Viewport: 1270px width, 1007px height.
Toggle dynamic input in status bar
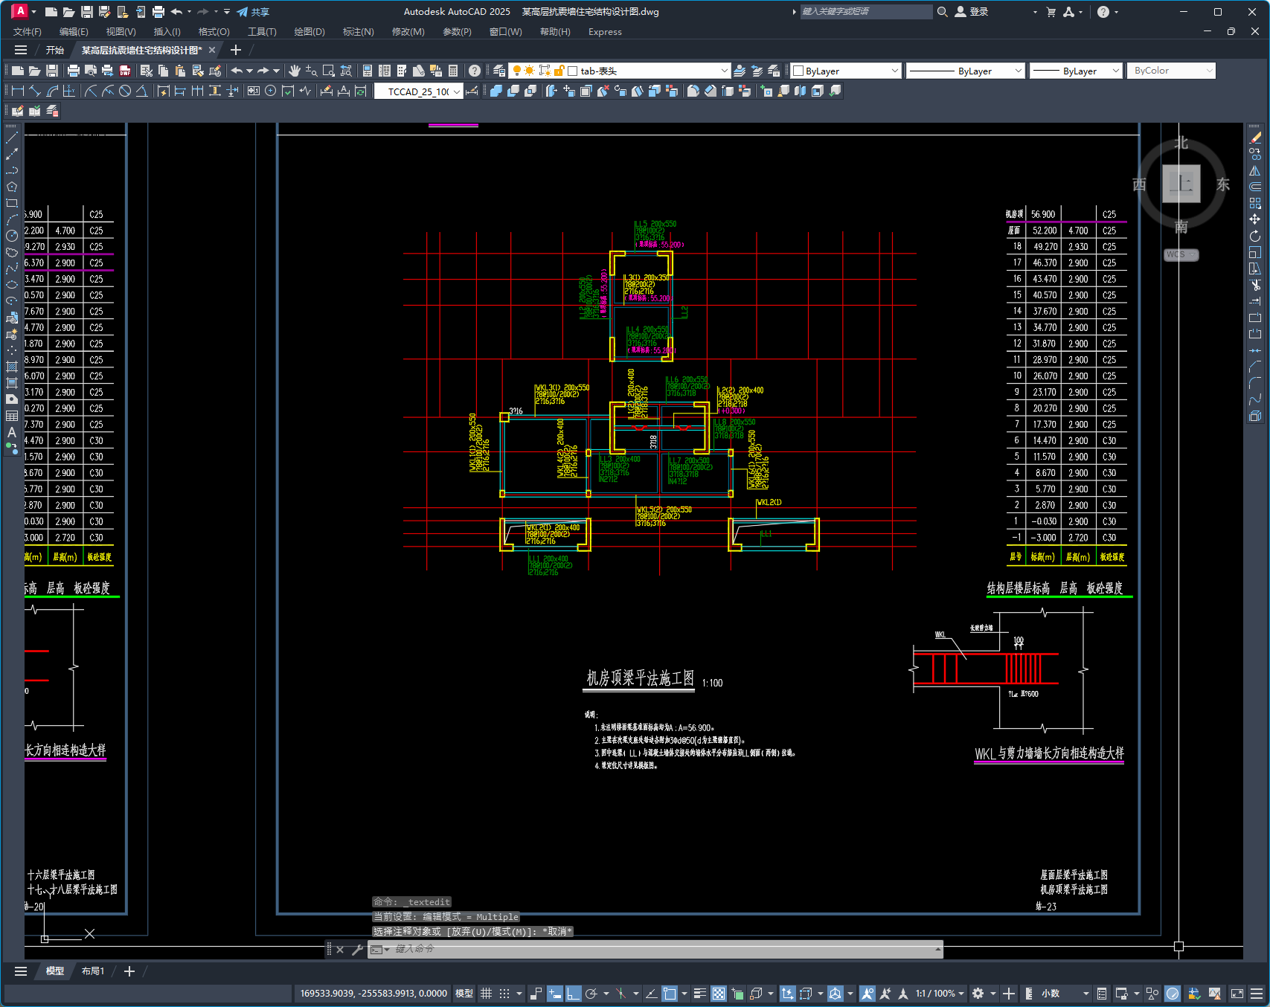coord(554,994)
